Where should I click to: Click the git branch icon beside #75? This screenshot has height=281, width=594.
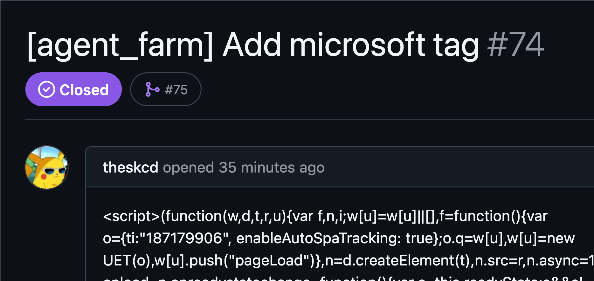click(x=152, y=89)
